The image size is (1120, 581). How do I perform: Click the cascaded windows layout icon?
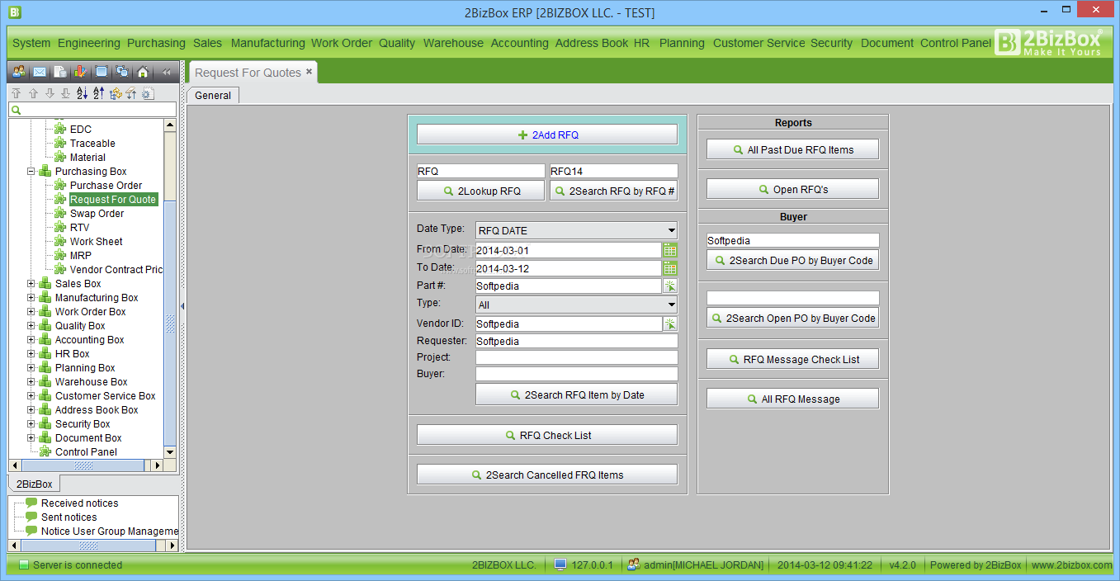[122, 72]
